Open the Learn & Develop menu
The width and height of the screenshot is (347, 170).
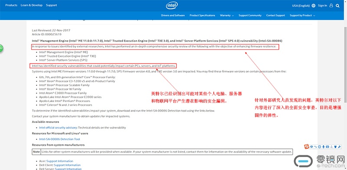pos(31,5)
